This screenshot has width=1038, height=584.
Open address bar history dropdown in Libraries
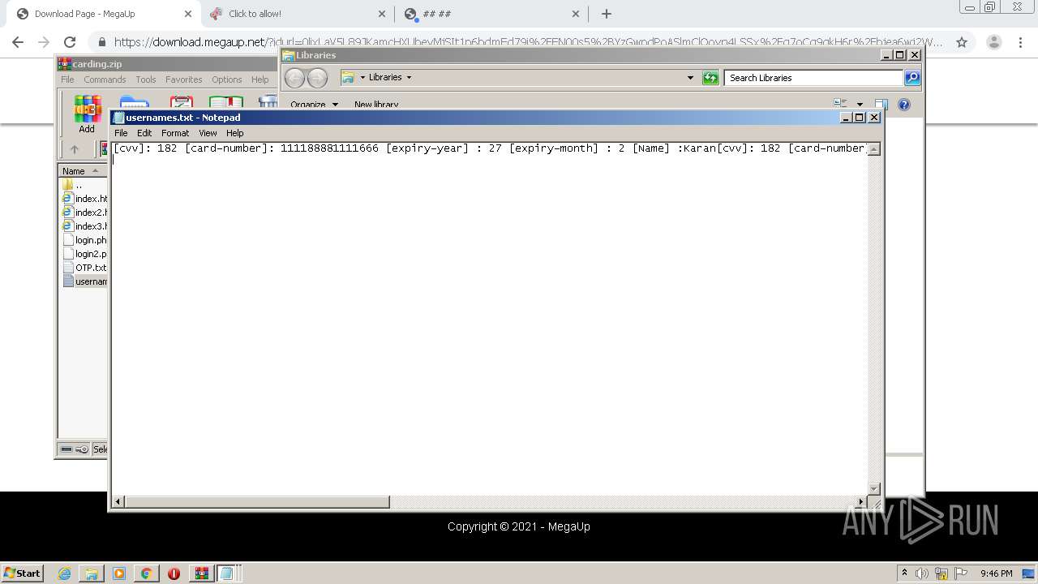click(x=690, y=78)
